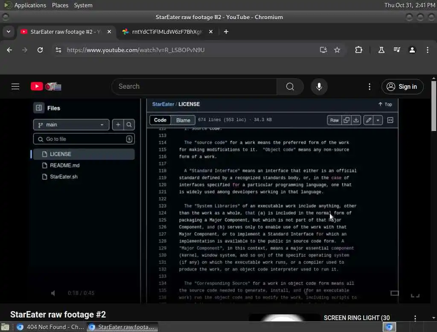Open the SCREEN RING LIGHT suggested video

click(357, 318)
